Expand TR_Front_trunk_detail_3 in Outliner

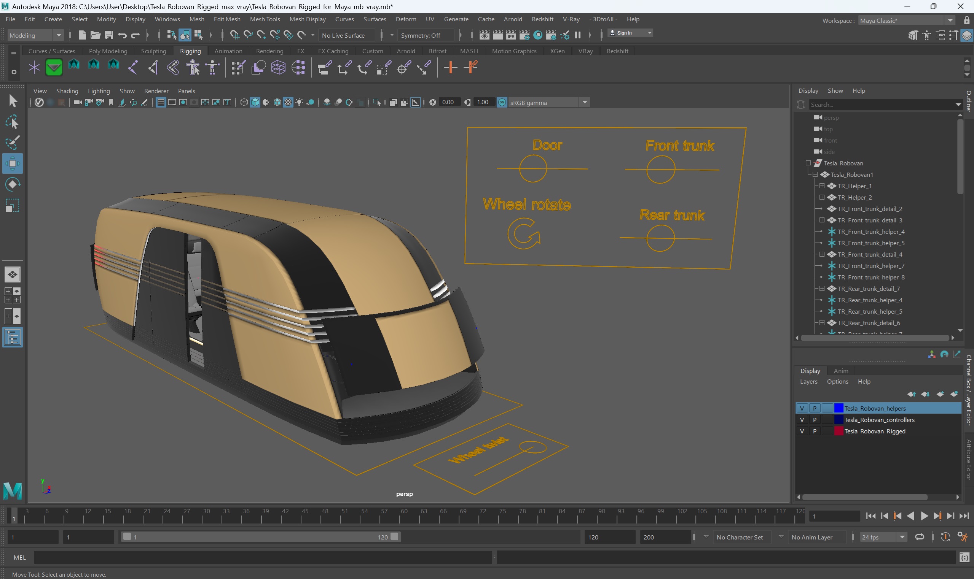[822, 220]
